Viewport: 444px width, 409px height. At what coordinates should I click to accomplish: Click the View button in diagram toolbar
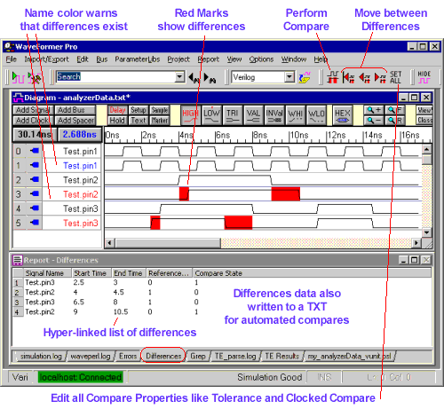[424, 110]
